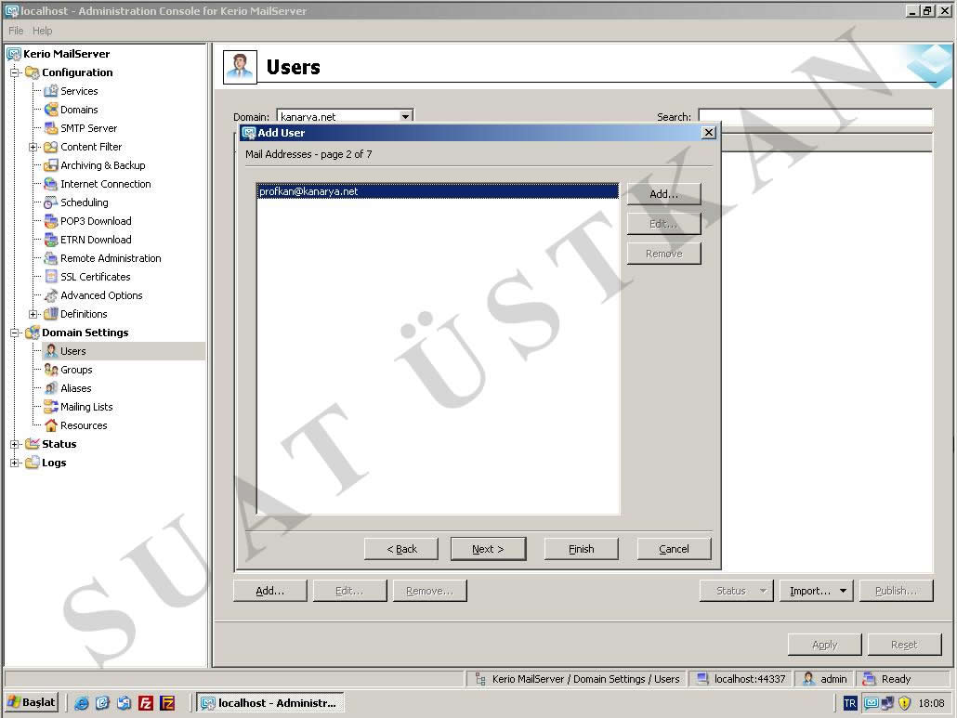This screenshot has height=718, width=957.
Task: Proceed with the Next > button
Action: 489,549
